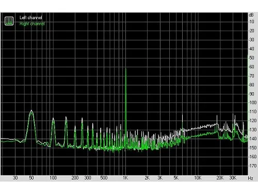Click the 5K frequency axis label
This screenshot has height=194, width=258.
pyautogui.click(x=176, y=178)
